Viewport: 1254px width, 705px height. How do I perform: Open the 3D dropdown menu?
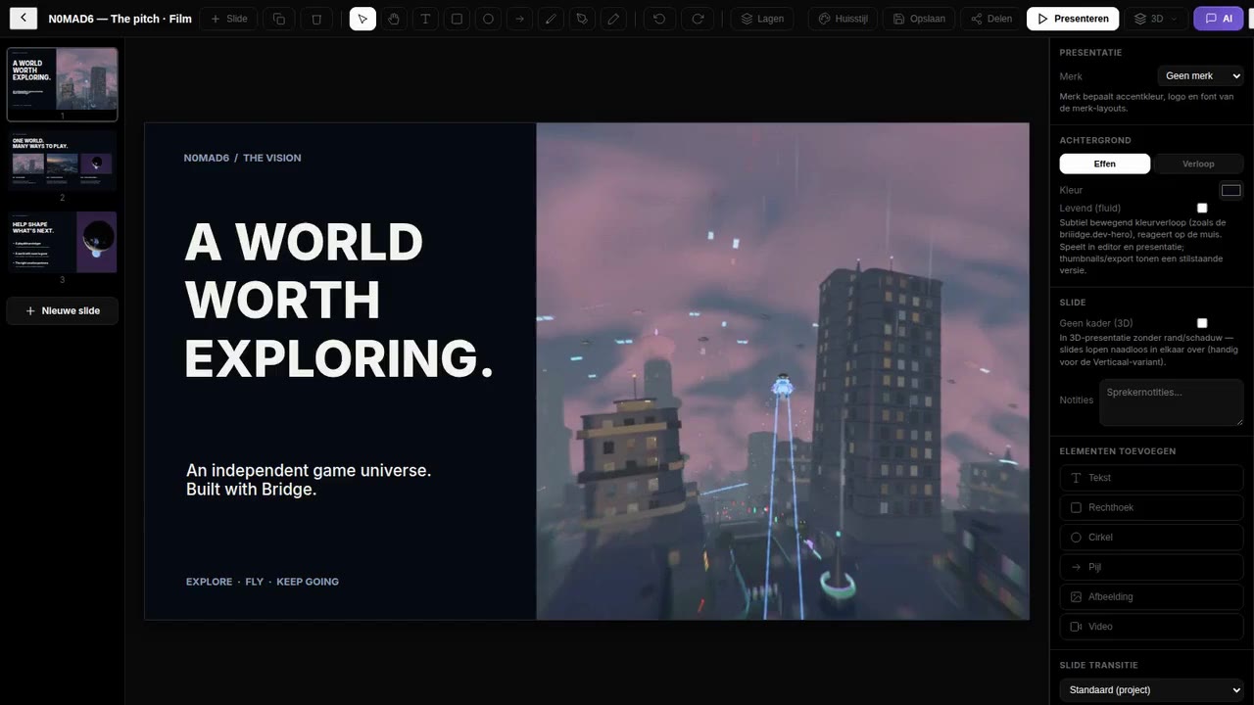[1156, 19]
